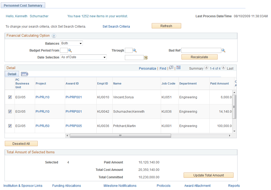
Task: Open the Bud Ref lookup magnifier
Action: (x=223, y=50)
